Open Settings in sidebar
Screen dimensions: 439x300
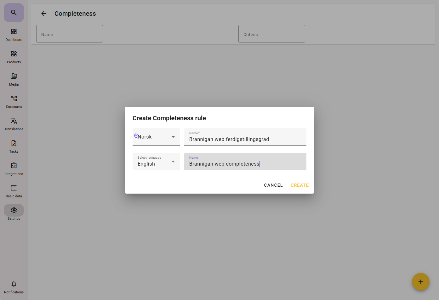14,214
